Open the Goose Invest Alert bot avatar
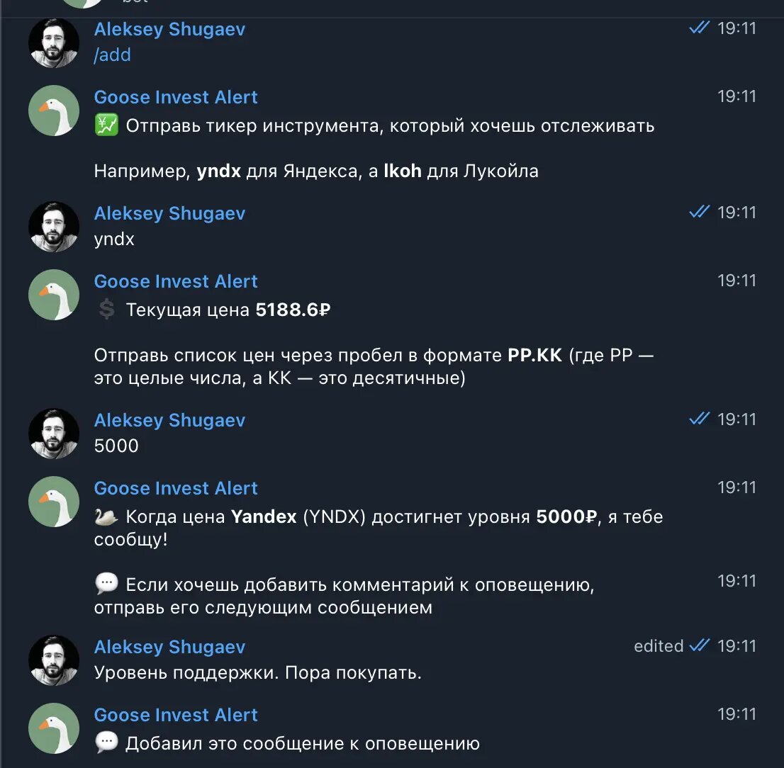The width and height of the screenshot is (784, 768). click(53, 111)
